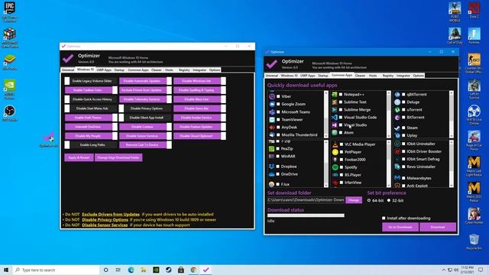The height and width of the screenshot is (275, 489).
Task: Enable Install after downloading checkbox
Action: pyautogui.click(x=384, y=218)
